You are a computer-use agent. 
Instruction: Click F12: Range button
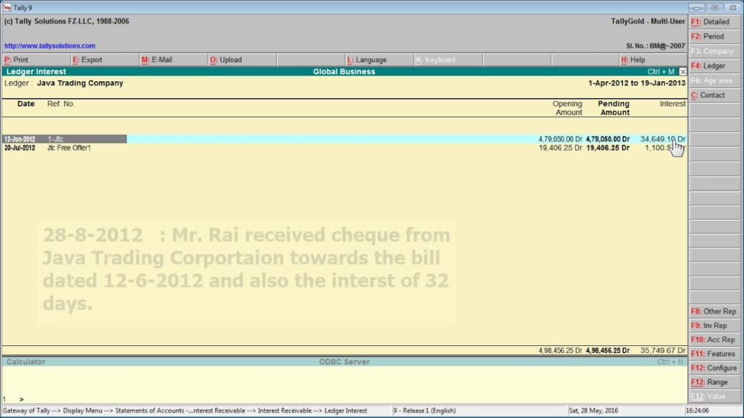pyautogui.click(x=716, y=382)
